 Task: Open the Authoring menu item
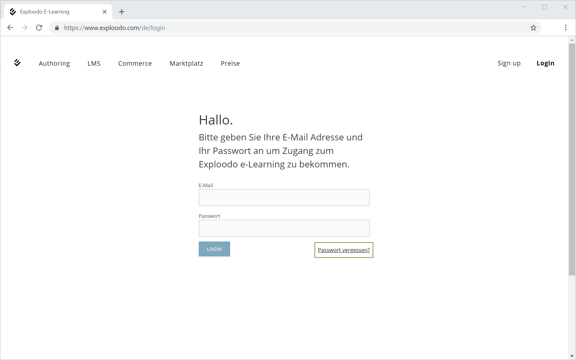(54, 63)
